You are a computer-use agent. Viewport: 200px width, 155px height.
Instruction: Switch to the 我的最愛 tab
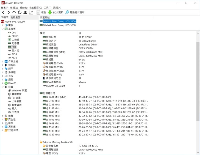(15, 17)
